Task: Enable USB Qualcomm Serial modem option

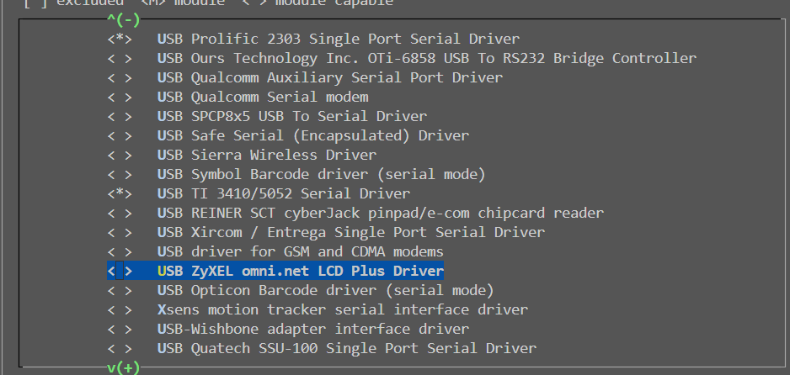Action: pyautogui.click(x=120, y=97)
